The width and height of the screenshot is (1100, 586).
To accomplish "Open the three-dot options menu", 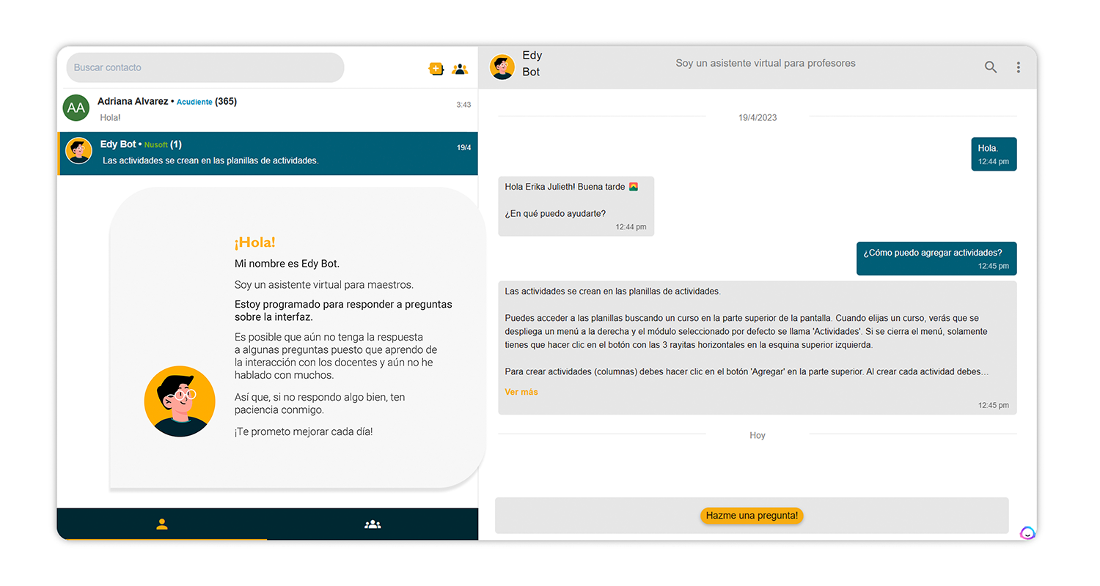I will 1019,67.
